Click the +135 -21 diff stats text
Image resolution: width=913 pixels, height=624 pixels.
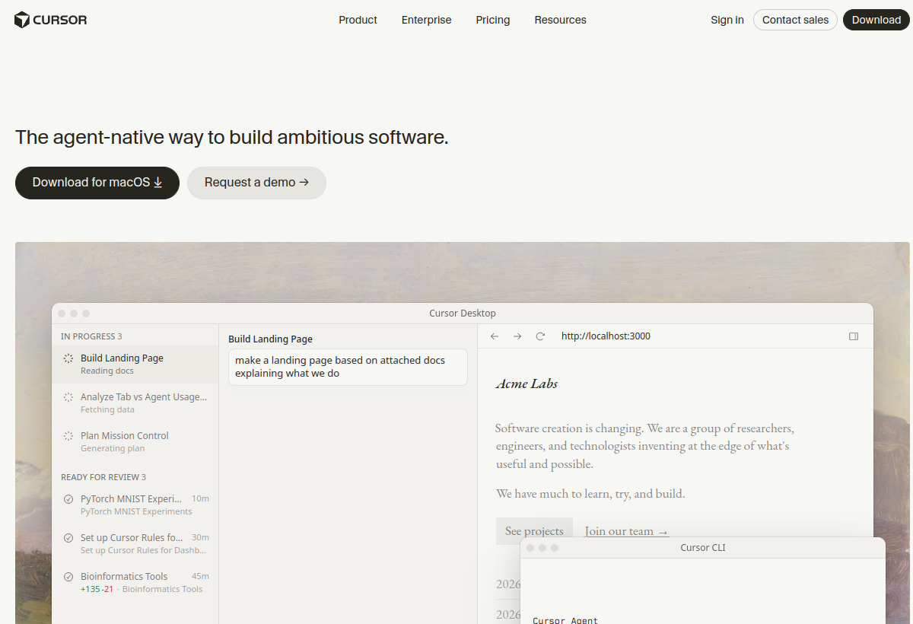(x=97, y=589)
